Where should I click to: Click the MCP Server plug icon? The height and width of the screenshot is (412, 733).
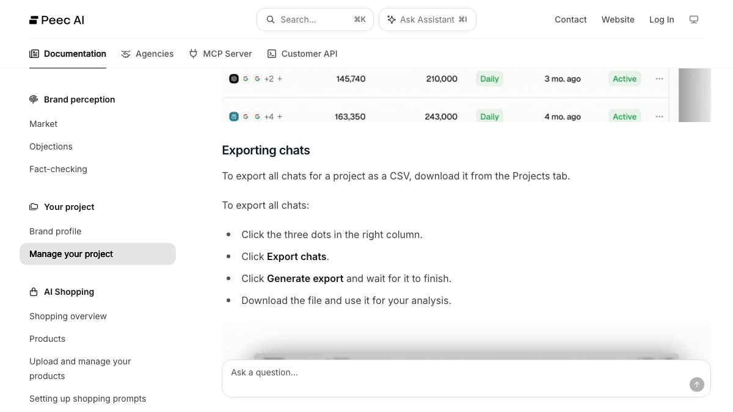click(194, 54)
